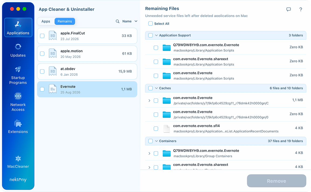Screen dimensions: 311x192
Task: Enable the Select All checkbox
Action: point(151,24)
